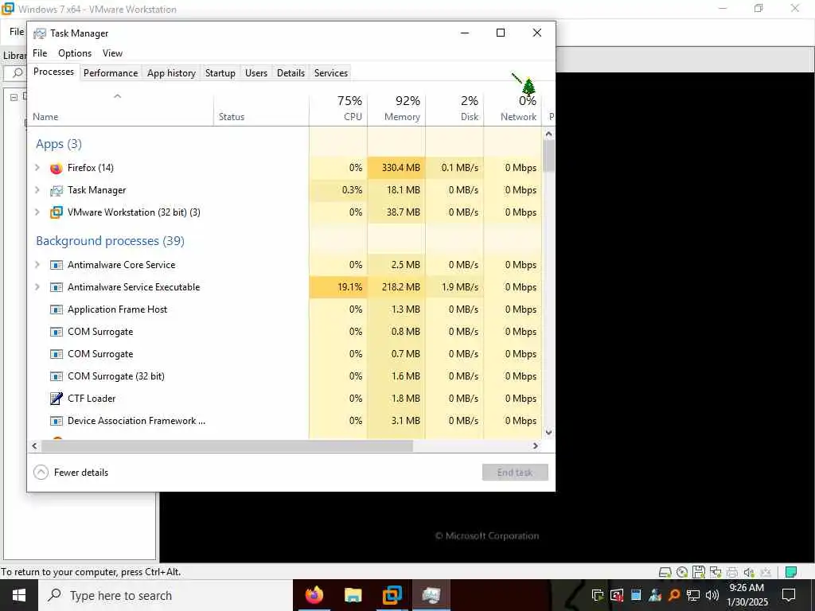The width and height of the screenshot is (815, 611).
Task: Click VMware CD/DVD drive status icon
Action: [682, 572]
